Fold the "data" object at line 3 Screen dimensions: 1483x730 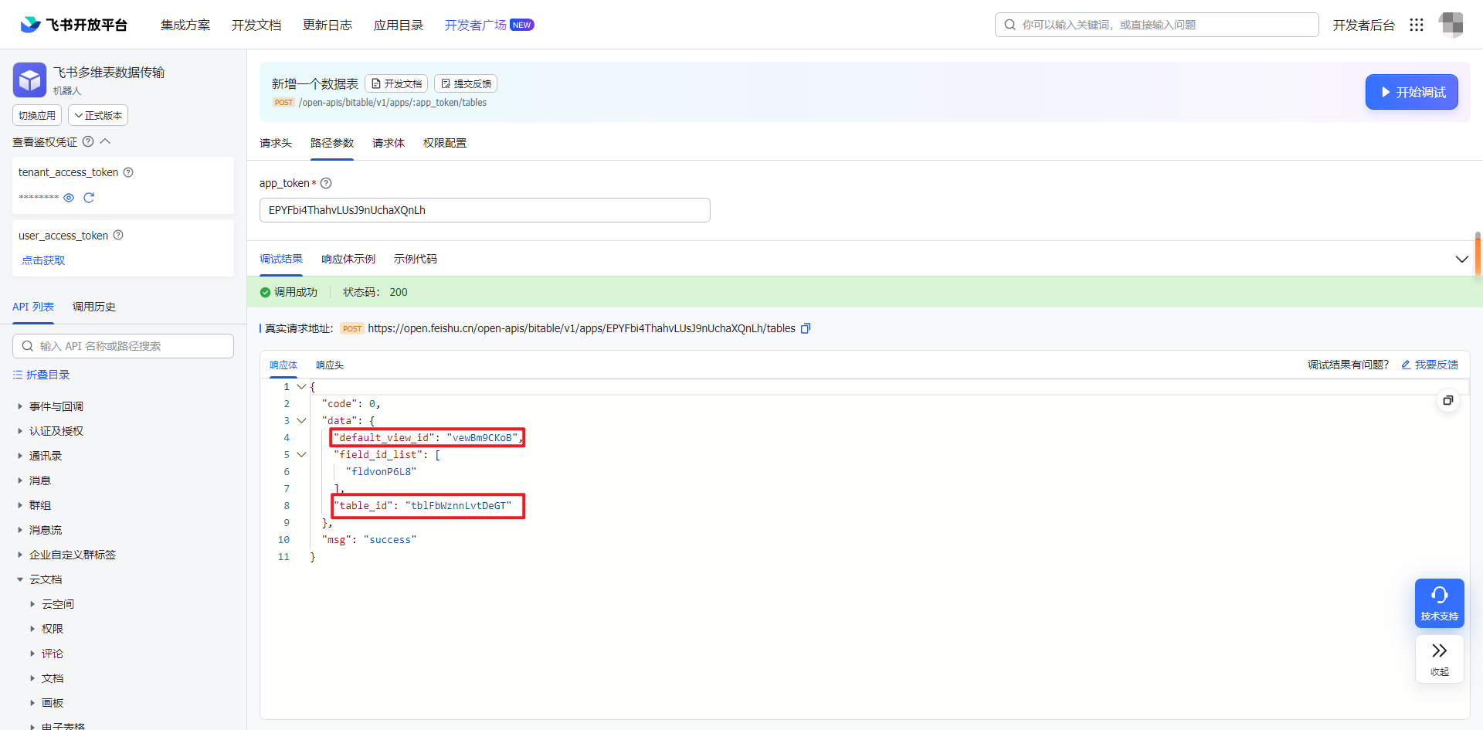point(301,421)
